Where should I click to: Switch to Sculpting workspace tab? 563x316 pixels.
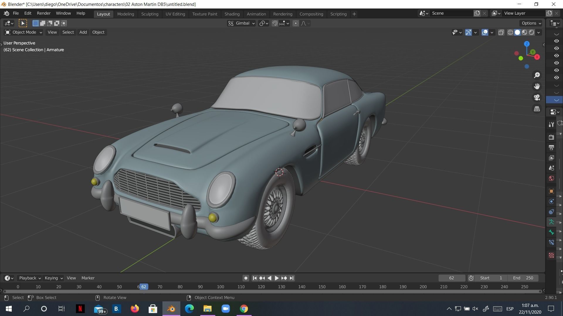click(150, 14)
